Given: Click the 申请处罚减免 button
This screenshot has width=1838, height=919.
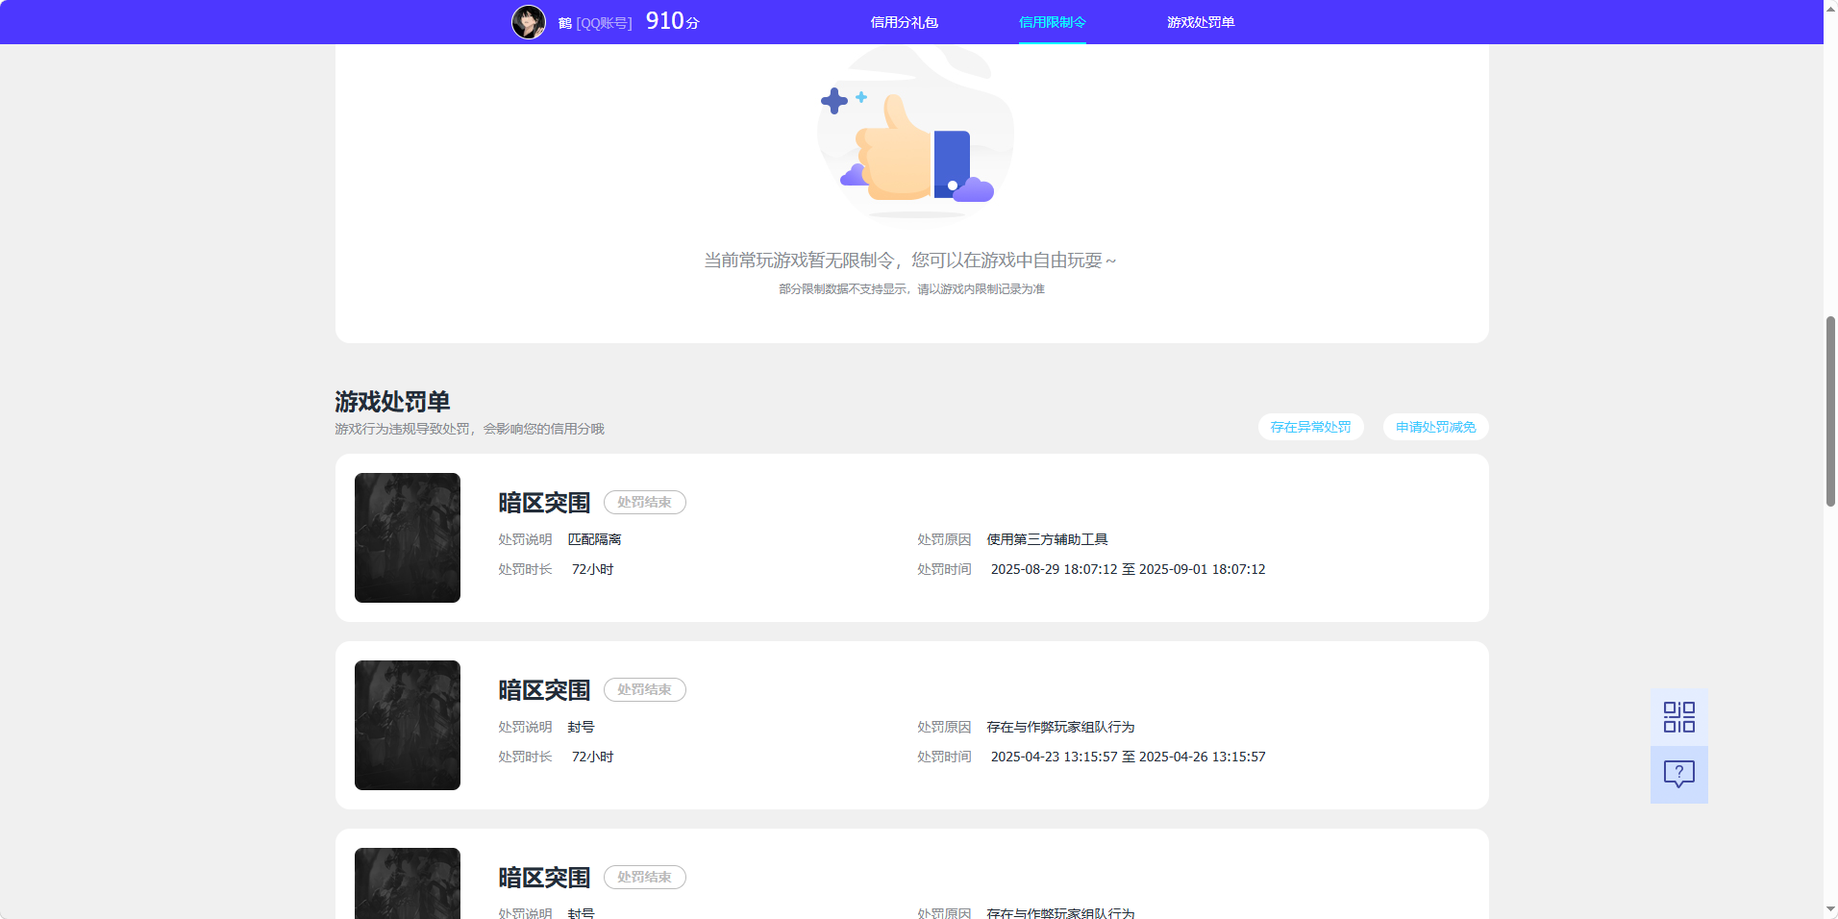Looking at the screenshot, I should [x=1434, y=427].
